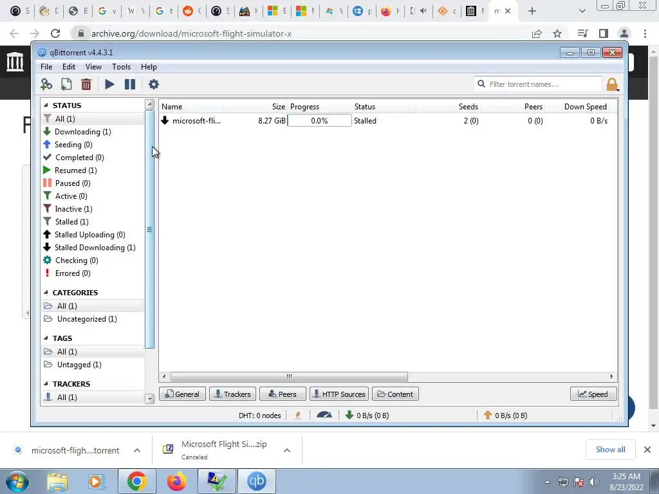Image resolution: width=659 pixels, height=494 pixels.
Task: Click the global download speed green arrow
Action: (x=349, y=416)
